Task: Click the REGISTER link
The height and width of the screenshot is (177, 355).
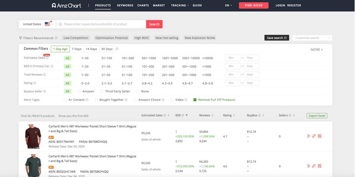Action: pos(294,6)
